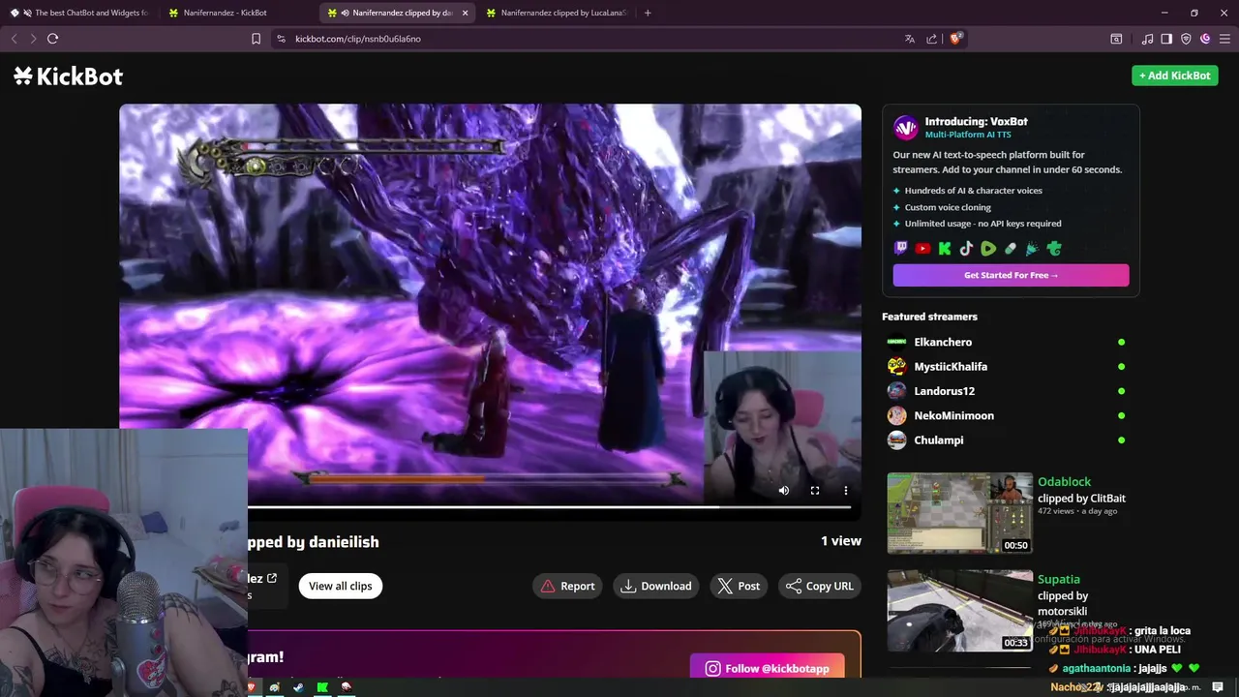Open the channel external link icon beside name
The image size is (1239, 697).
(272, 578)
